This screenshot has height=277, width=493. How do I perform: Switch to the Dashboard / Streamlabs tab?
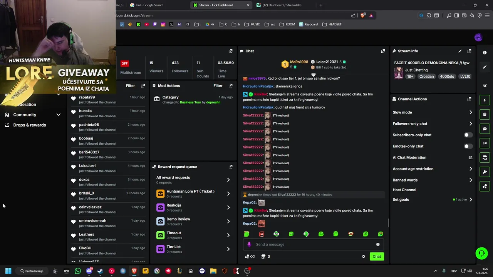285,5
